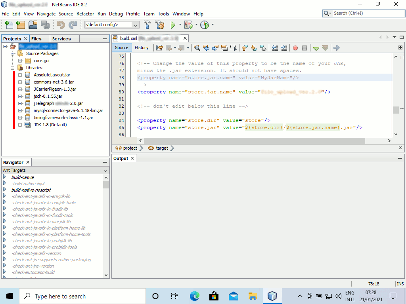
Task: Toggle Highlight Search icon
Action: point(224,48)
